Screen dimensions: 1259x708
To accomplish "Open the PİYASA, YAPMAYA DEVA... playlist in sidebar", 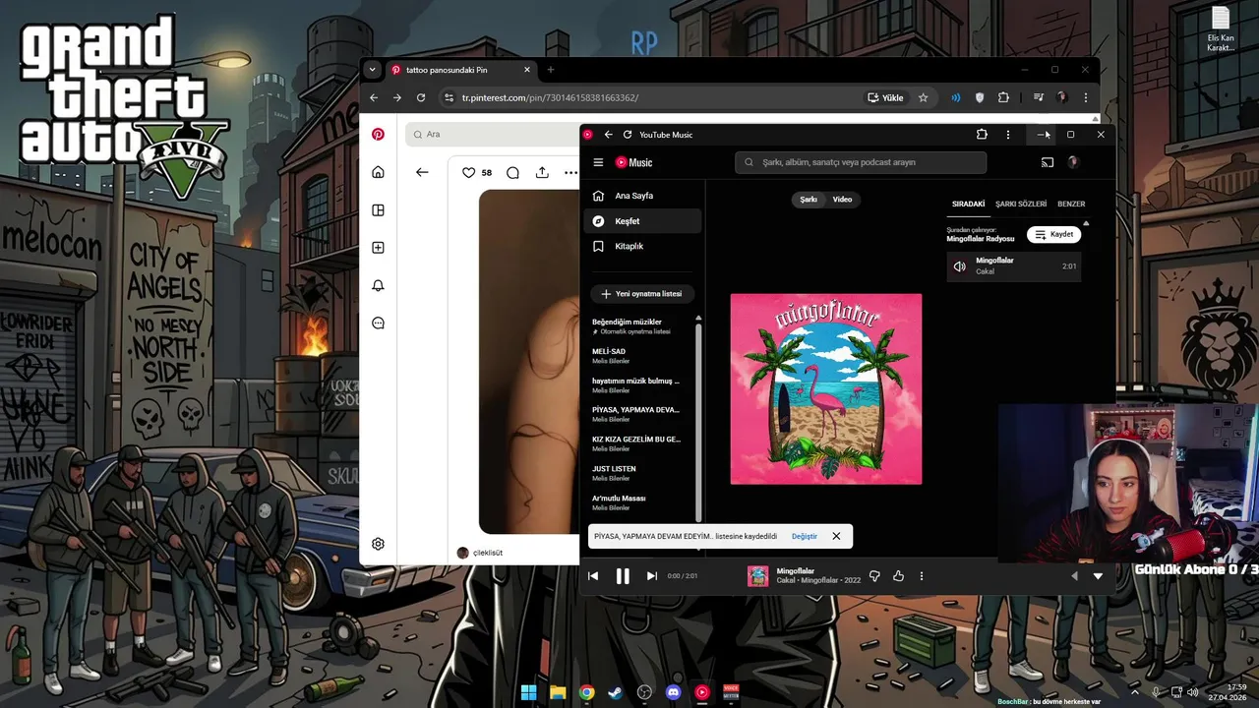I will coord(639,414).
